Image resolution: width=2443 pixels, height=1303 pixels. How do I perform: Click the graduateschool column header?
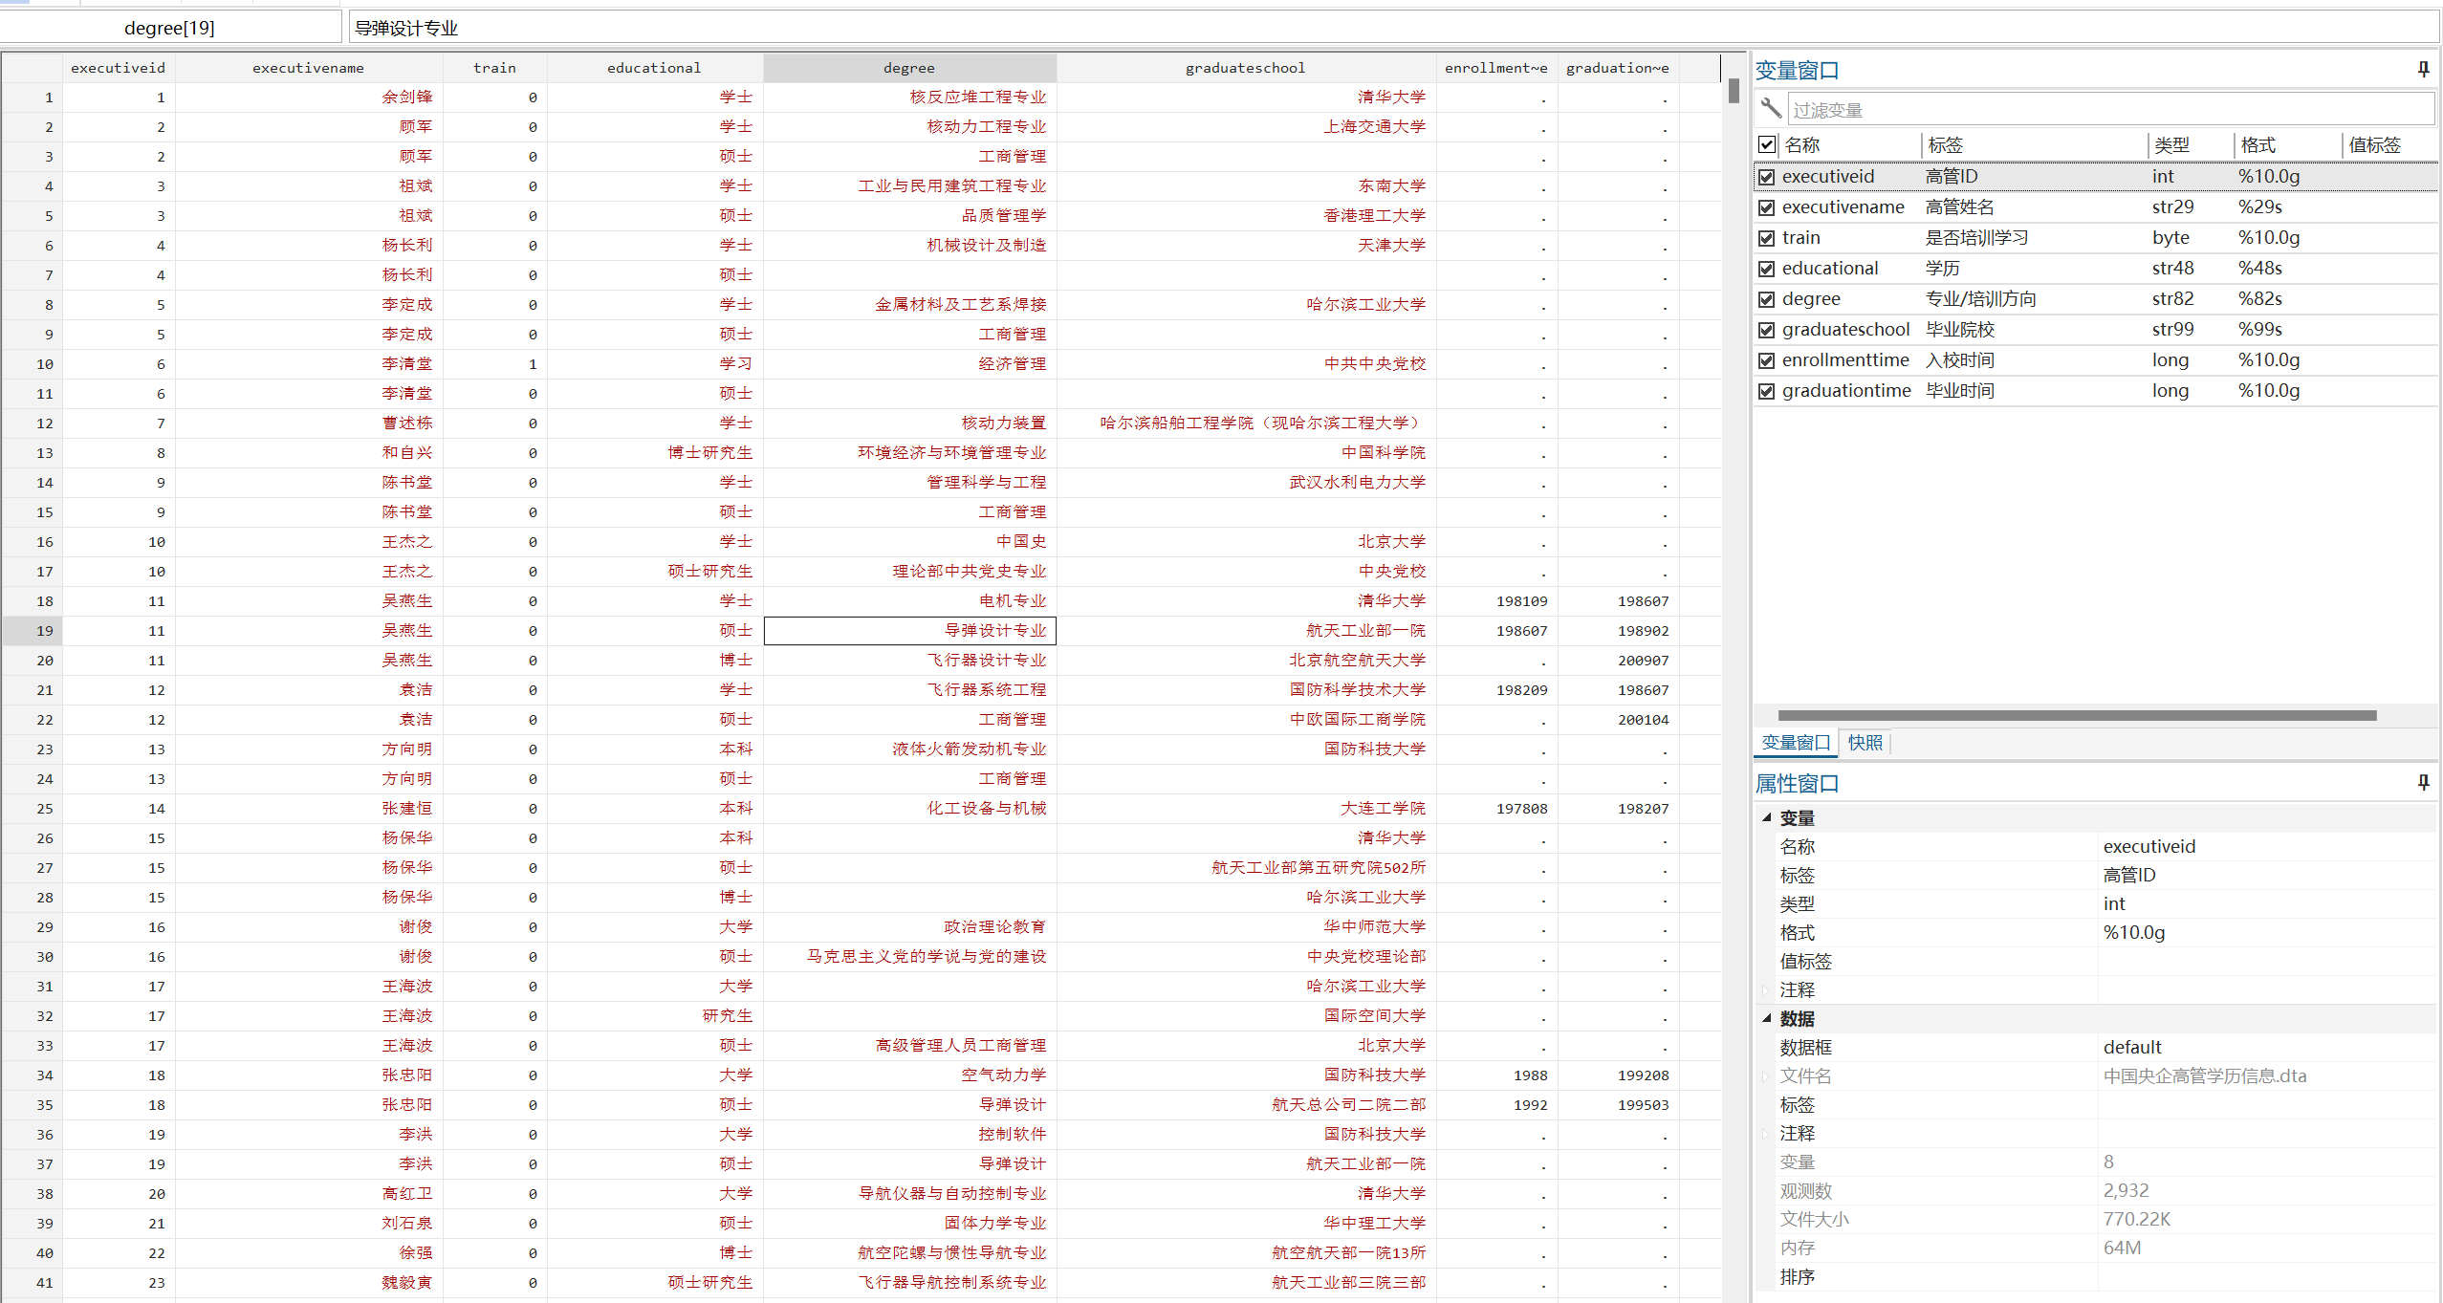(x=1244, y=68)
